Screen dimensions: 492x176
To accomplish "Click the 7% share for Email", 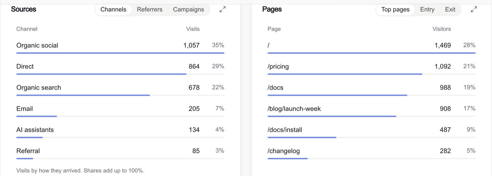I will (220, 108).
